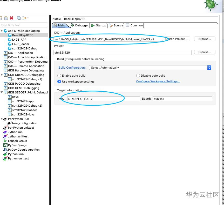Select the stm32f429 loader configuration
224x205 pixels.
25,110
